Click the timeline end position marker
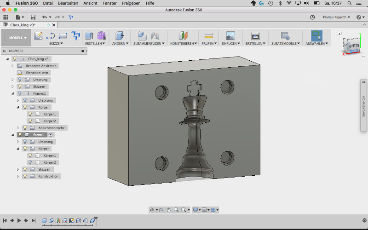Image resolution: width=368 pixels, height=230 pixels. click(96, 218)
